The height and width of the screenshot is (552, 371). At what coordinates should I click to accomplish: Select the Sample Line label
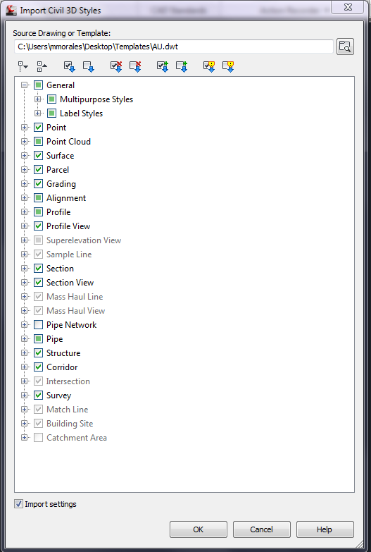click(x=69, y=254)
